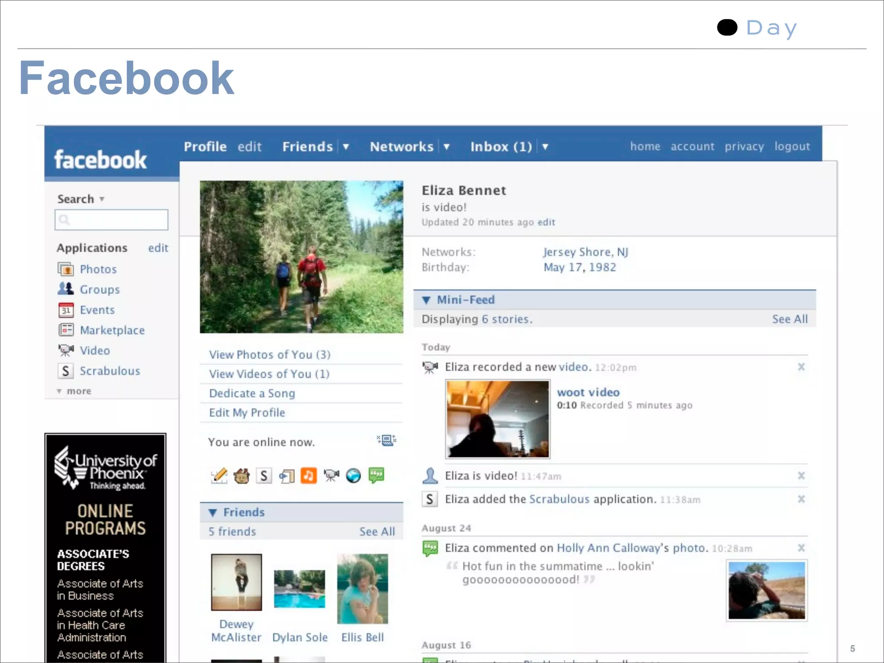This screenshot has height=663, width=884.
Task: Open the Friends menu item
Action: [x=308, y=147]
